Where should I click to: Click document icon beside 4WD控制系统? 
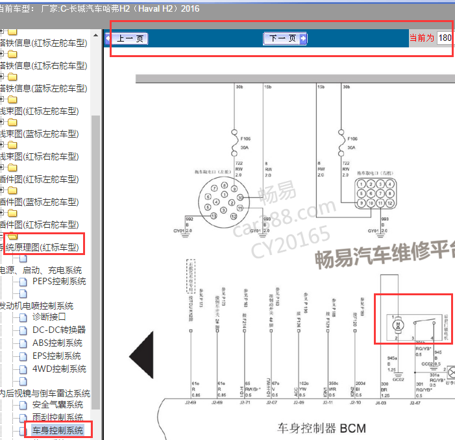[23, 369]
